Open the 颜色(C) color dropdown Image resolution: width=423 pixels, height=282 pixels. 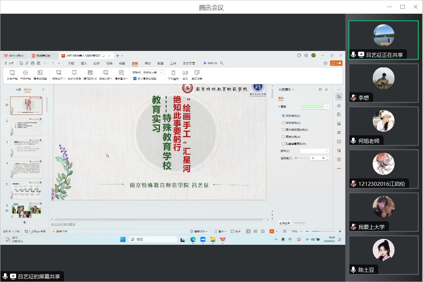314,151
